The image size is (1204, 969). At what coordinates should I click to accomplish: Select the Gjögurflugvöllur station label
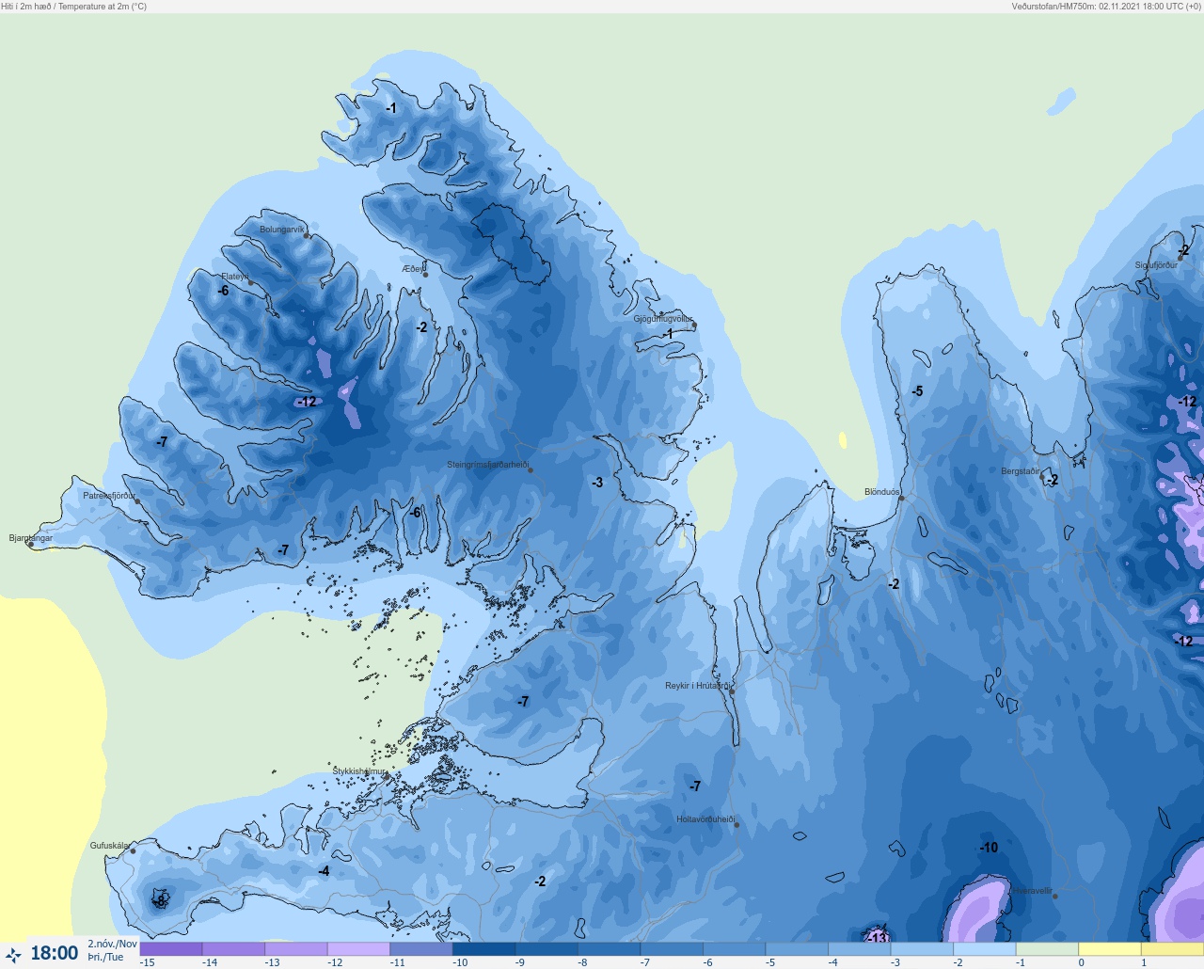(663, 319)
